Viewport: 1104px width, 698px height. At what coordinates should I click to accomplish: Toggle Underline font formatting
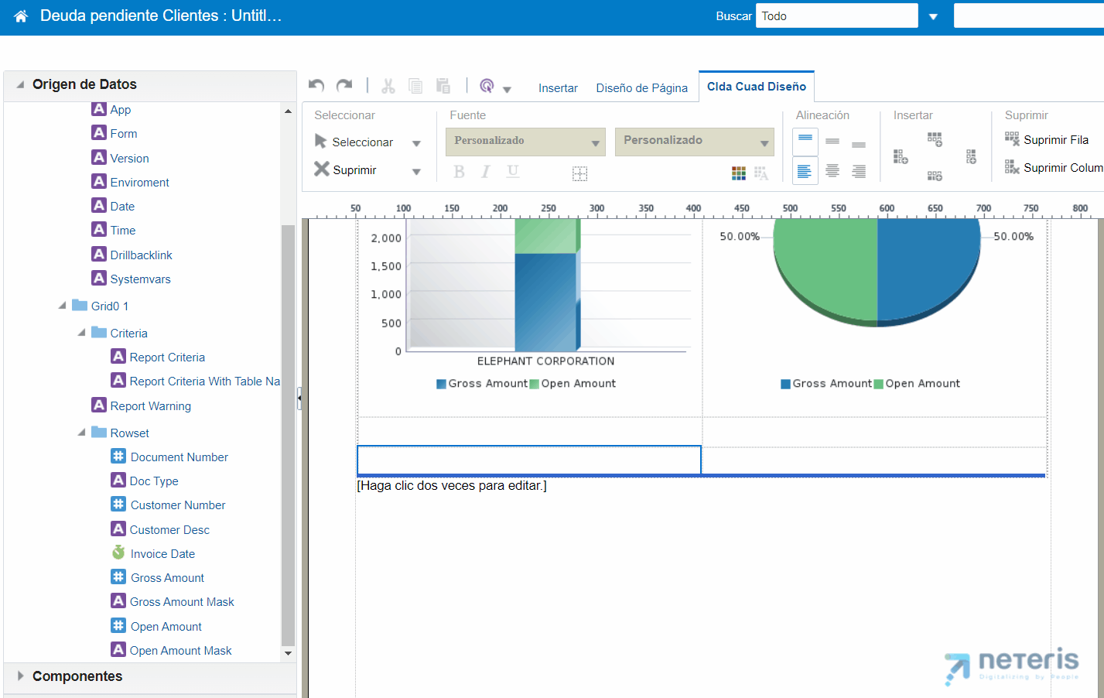[512, 172]
